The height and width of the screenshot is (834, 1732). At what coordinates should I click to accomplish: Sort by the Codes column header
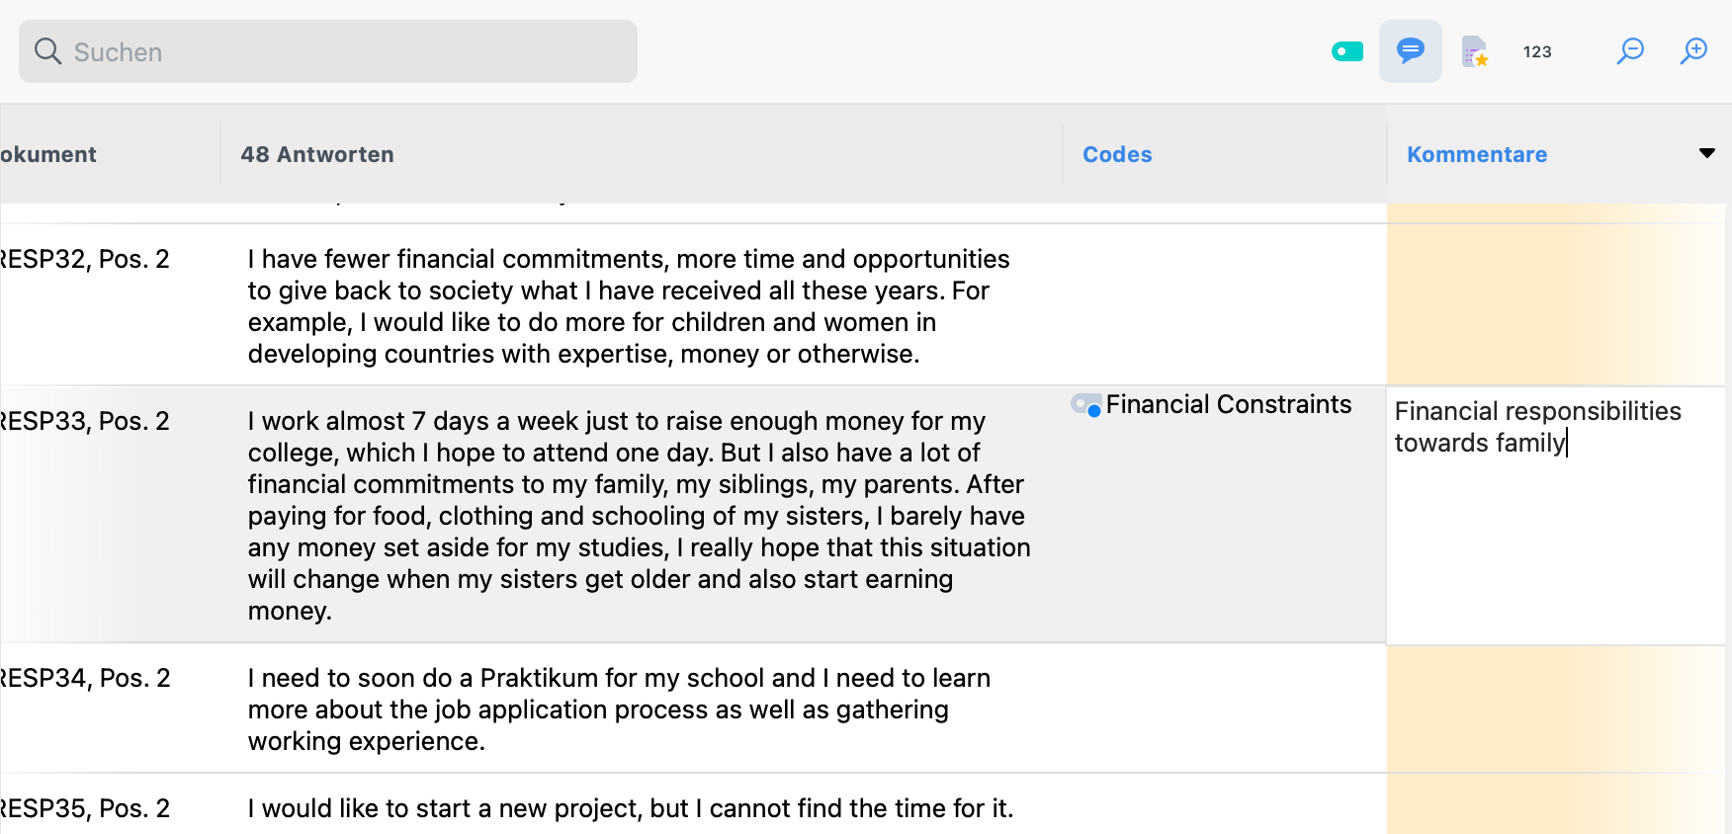1117,154
